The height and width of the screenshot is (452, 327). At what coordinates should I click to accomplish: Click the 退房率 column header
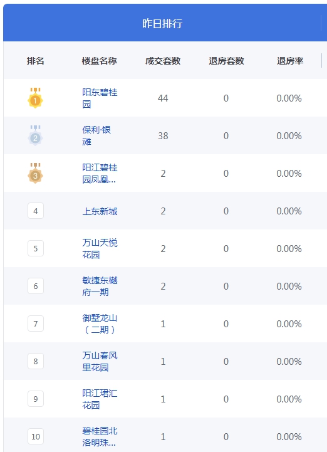click(290, 61)
